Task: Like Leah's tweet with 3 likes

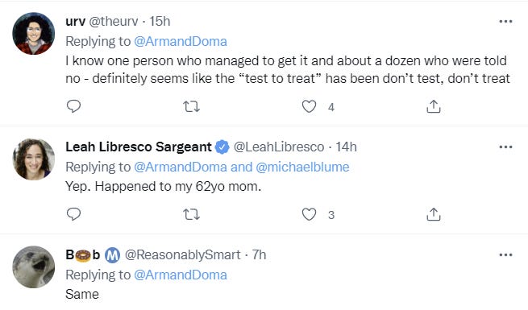Action: click(309, 214)
